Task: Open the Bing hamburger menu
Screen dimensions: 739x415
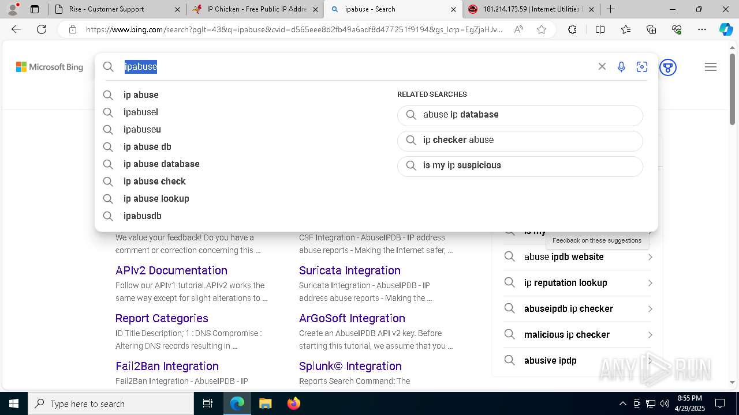Action: point(711,67)
